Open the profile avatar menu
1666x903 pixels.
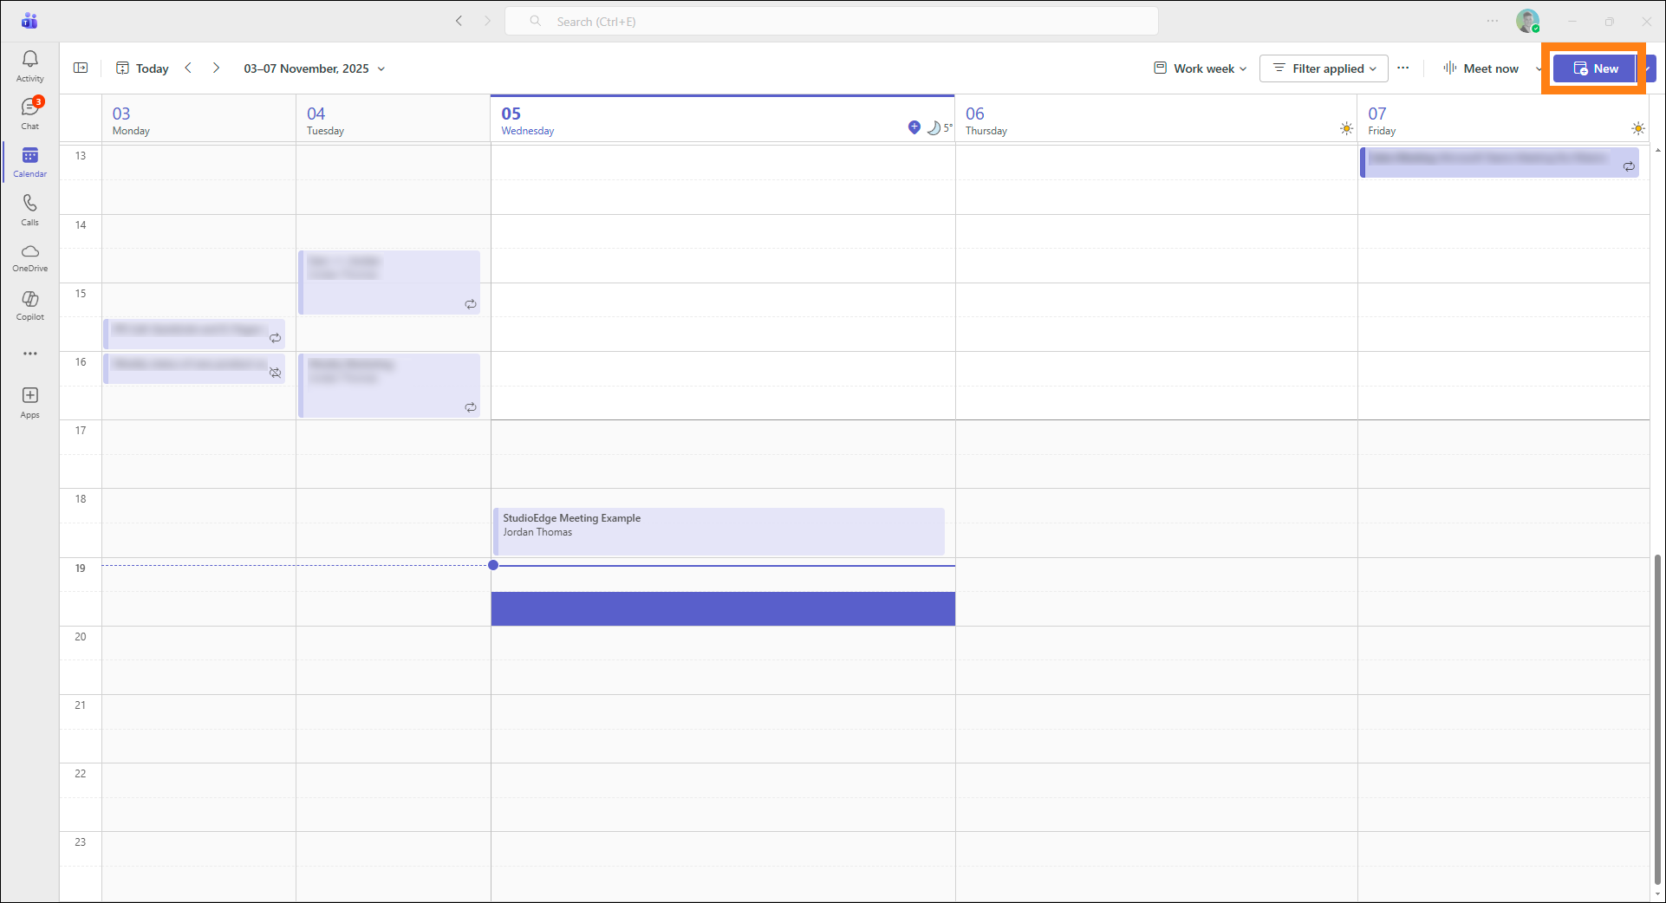coord(1527,22)
